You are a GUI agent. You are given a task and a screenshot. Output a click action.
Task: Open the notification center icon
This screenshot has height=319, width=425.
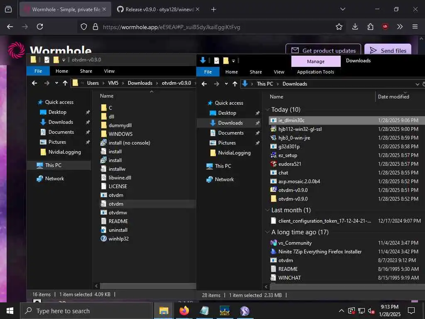(x=411, y=311)
